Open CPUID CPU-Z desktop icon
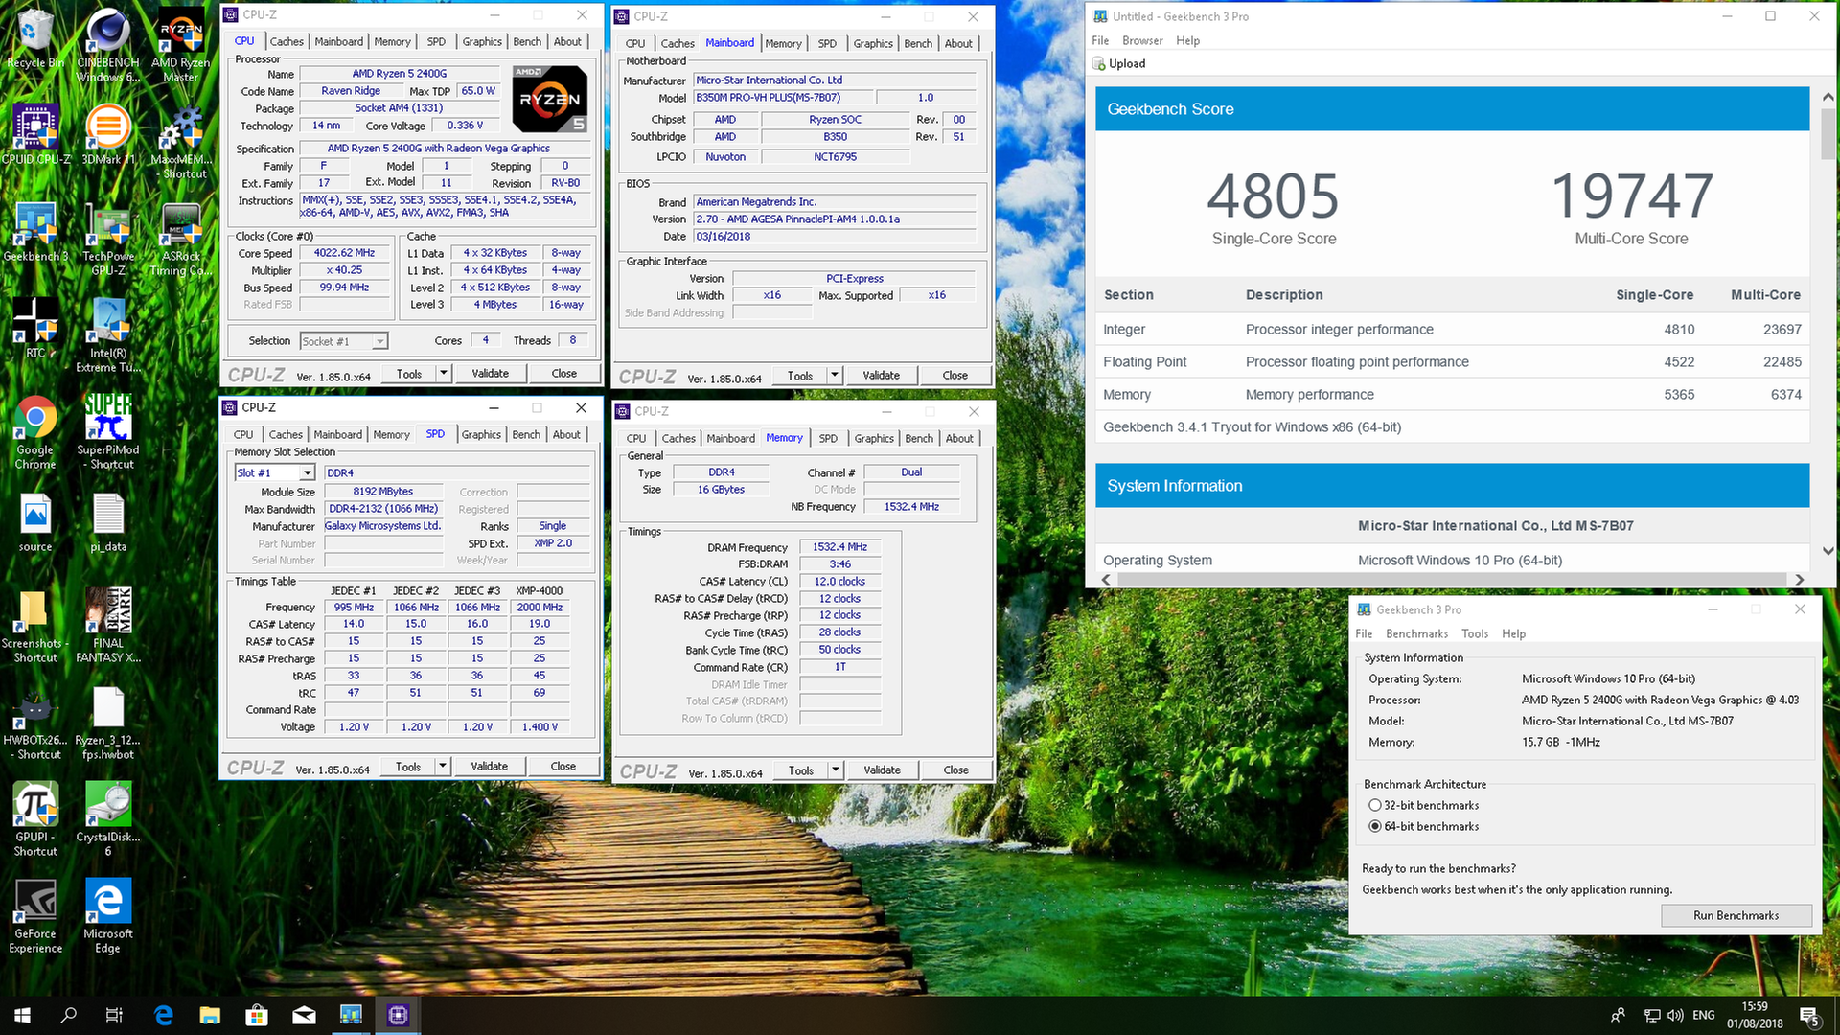This screenshot has height=1035, width=1840. [x=35, y=135]
